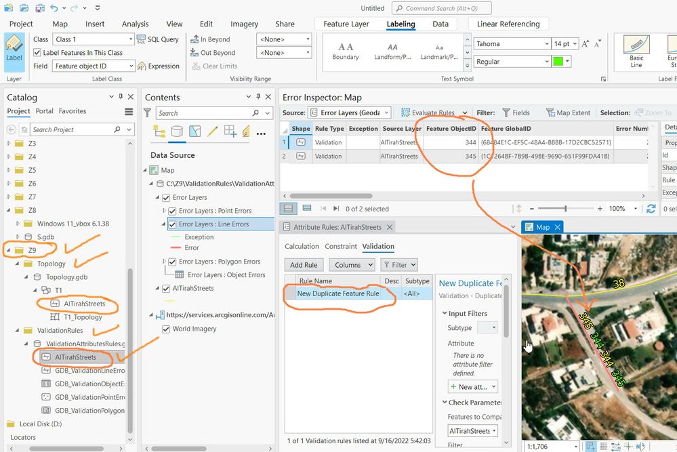Viewport: 677px width, 452px height.
Task: Expand the Z8 folder in Catalog
Action: 10,210
